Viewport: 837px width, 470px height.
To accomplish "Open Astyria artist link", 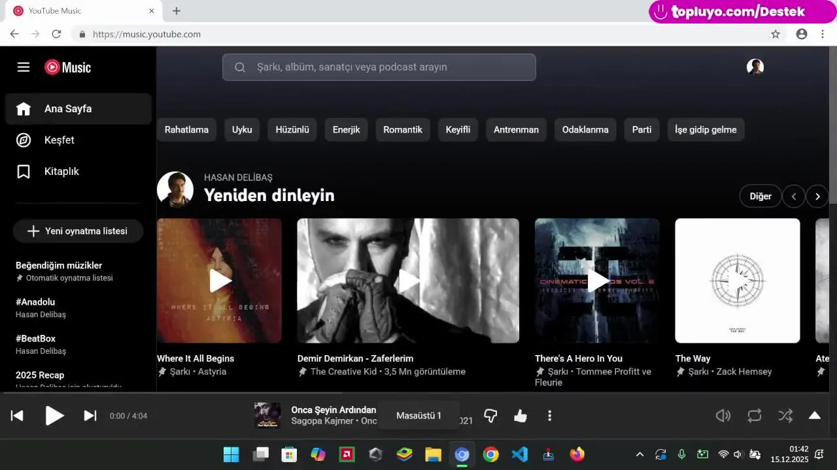I will (x=212, y=371).
